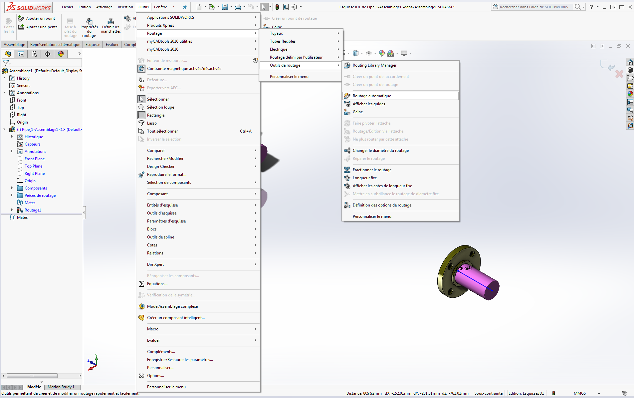Expand Tuyaux submenu

(x=301, y=33)
